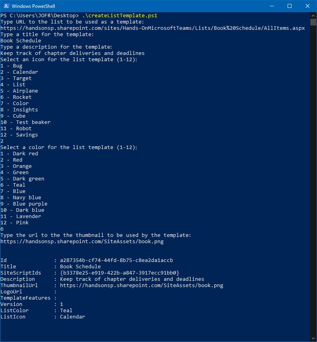The image size is (317, 342).
Task: Click the book.png thumbnail URL typed as input
Action: point(82,242)
